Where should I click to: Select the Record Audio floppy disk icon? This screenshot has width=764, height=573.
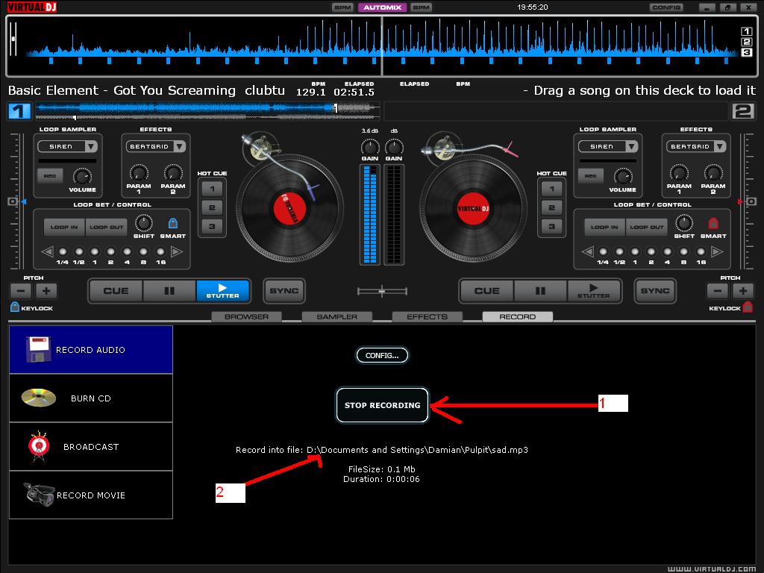(x=39, y=349)
